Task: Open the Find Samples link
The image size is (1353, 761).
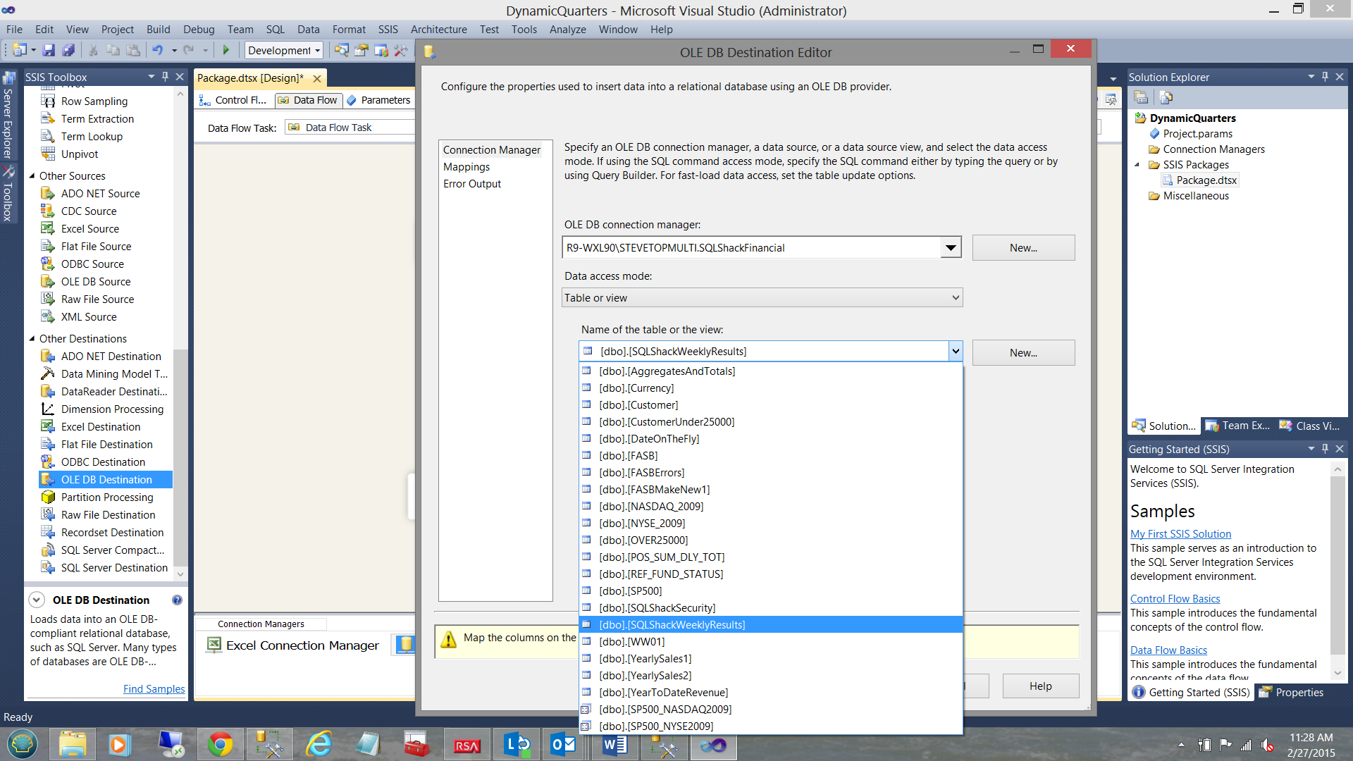Action: click(154, 688)
